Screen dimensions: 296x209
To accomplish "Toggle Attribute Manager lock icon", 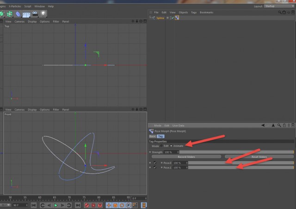I will click(x=284, y=125).
